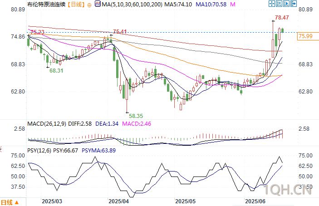This screenshot has width=319, height=206.
Task: Select the 2025/03 date marker
Action: point(52,201)
